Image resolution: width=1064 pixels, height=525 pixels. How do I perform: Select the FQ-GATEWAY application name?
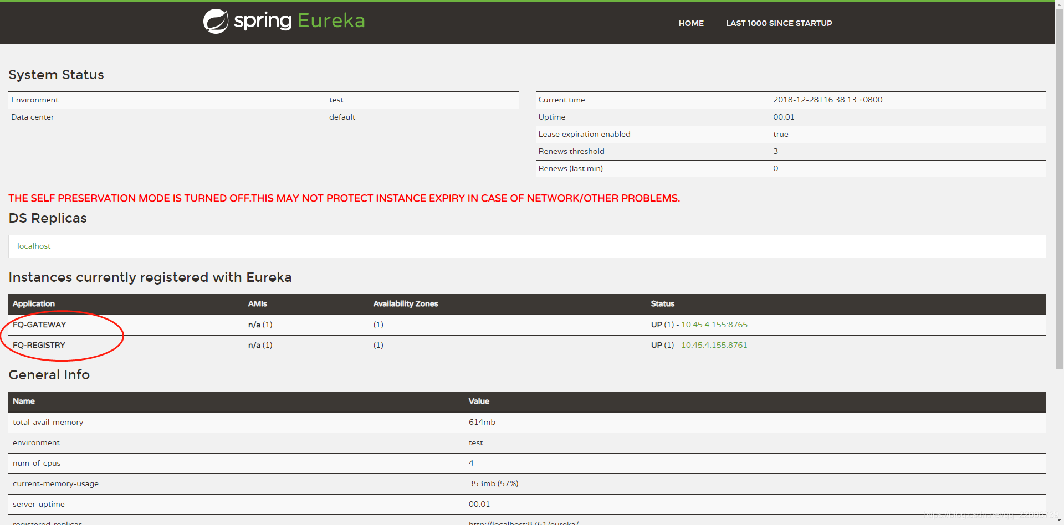(x=39, y=325)
